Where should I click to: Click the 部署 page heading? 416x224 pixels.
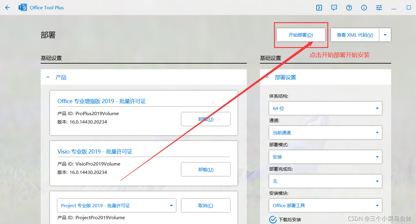(48, 35)
